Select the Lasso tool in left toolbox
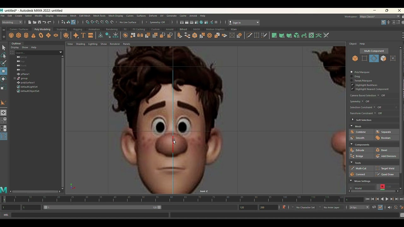This screenshot has width=404, height=227. [x=3, y=55]
